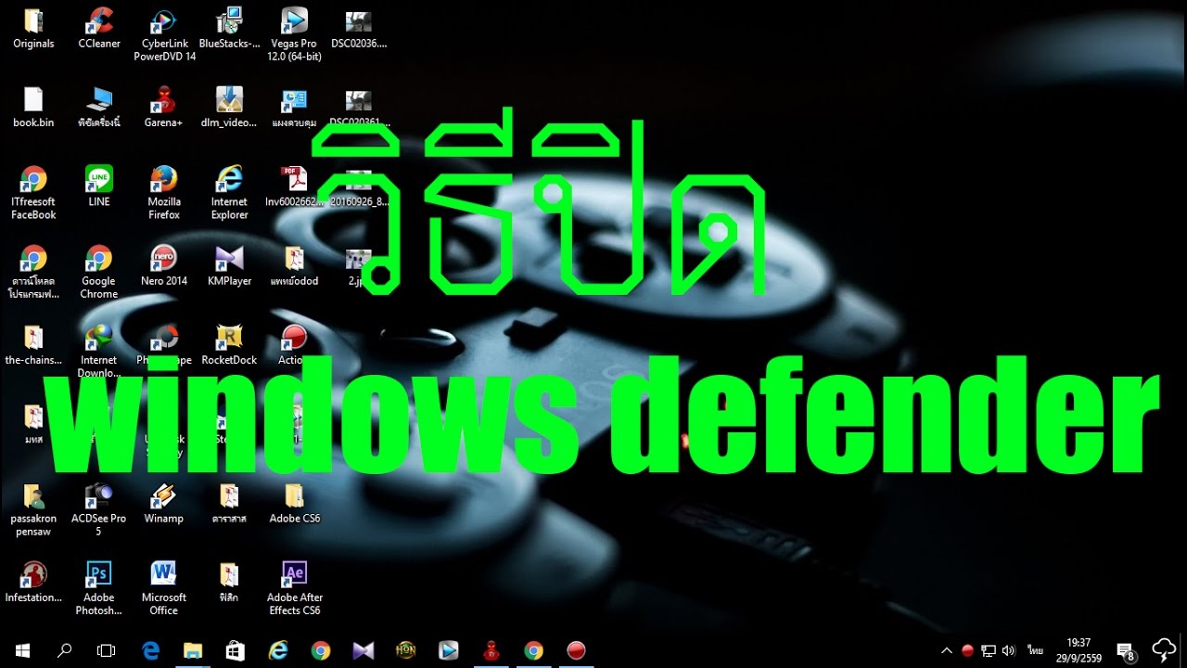Open Task View on the taskbar
Image resolution: width=1187 pixels, height=668 pixels.
(106, 650)
